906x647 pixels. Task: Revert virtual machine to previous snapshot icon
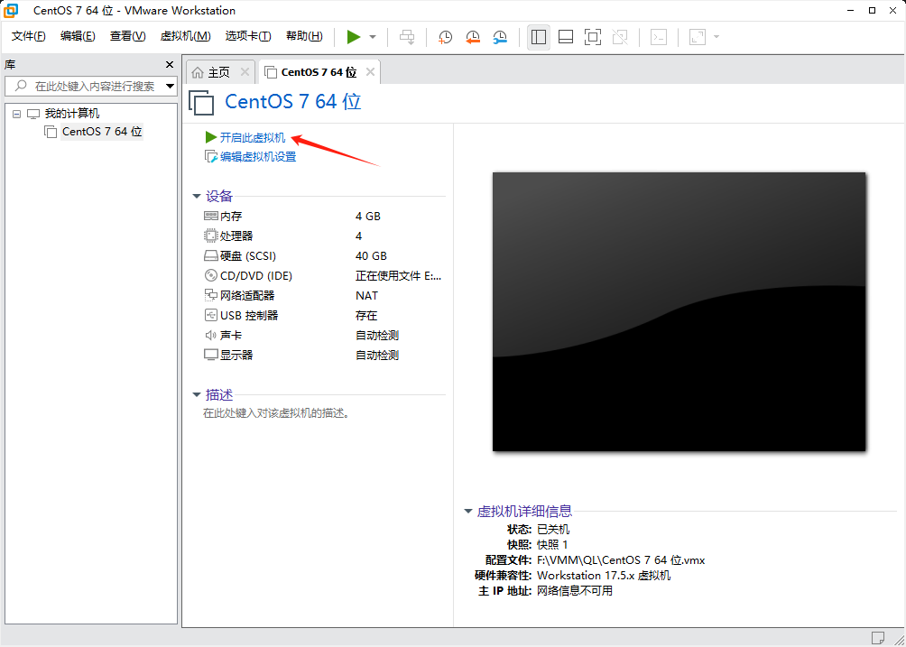coord(473,37)
